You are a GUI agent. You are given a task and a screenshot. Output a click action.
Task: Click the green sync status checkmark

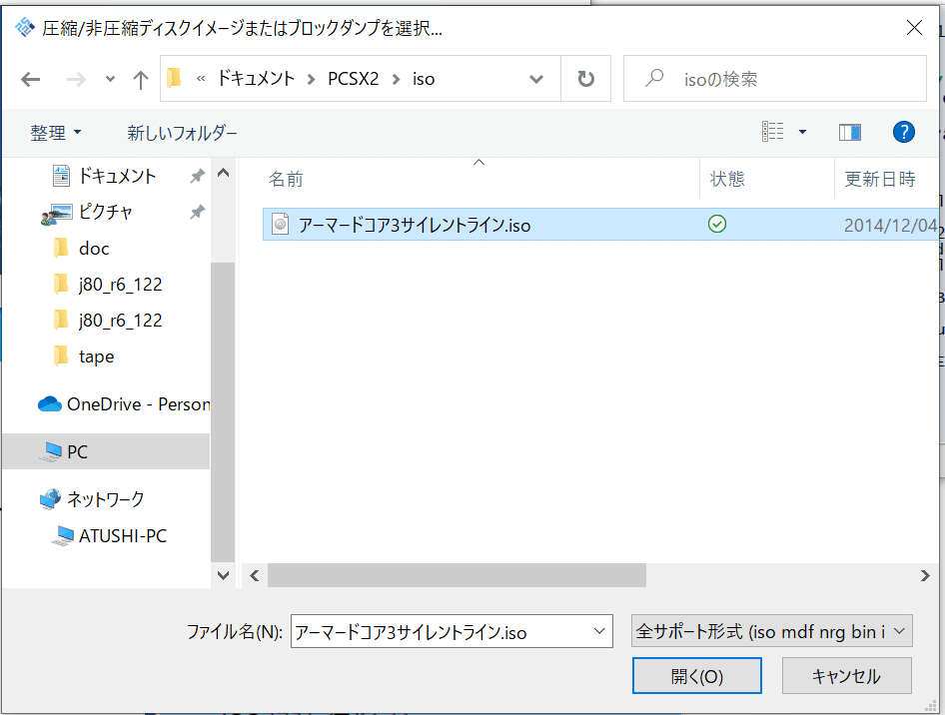pyautogui.click(x=717, y=224)
